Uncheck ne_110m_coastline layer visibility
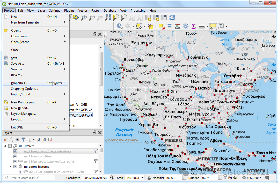278x183 pixels. coord(15,156)
